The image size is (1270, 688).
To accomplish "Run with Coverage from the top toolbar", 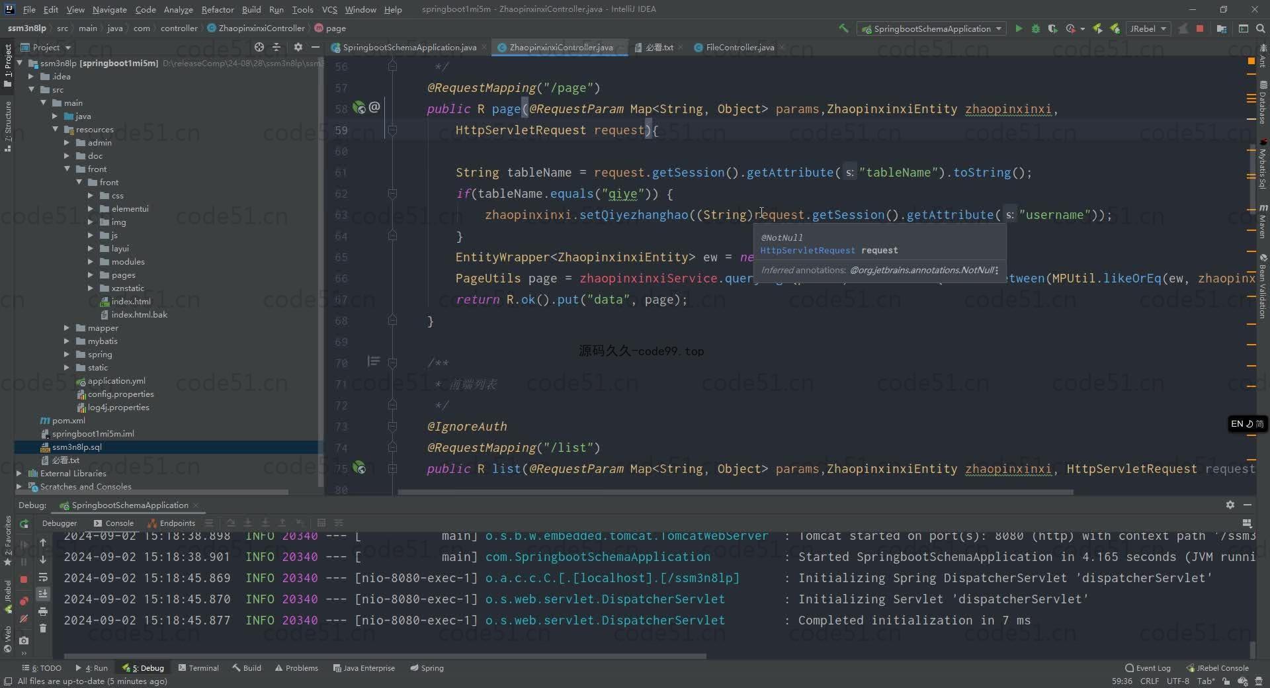I will pos(1052,28).
